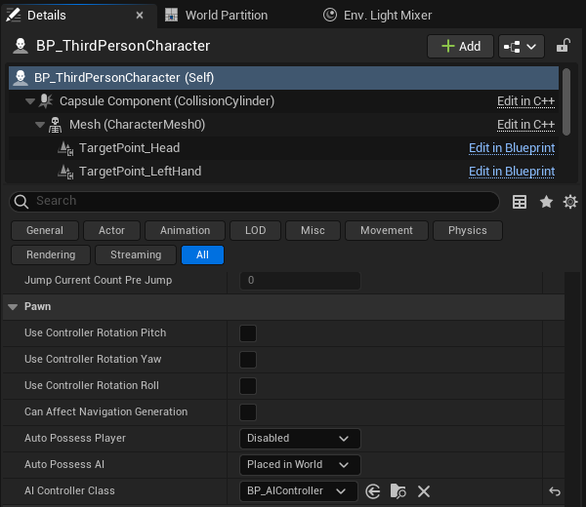Enable Use Controller Rotation Roll checkbox
This screenshot has height=507, width=586.
[x=248, y=386]
